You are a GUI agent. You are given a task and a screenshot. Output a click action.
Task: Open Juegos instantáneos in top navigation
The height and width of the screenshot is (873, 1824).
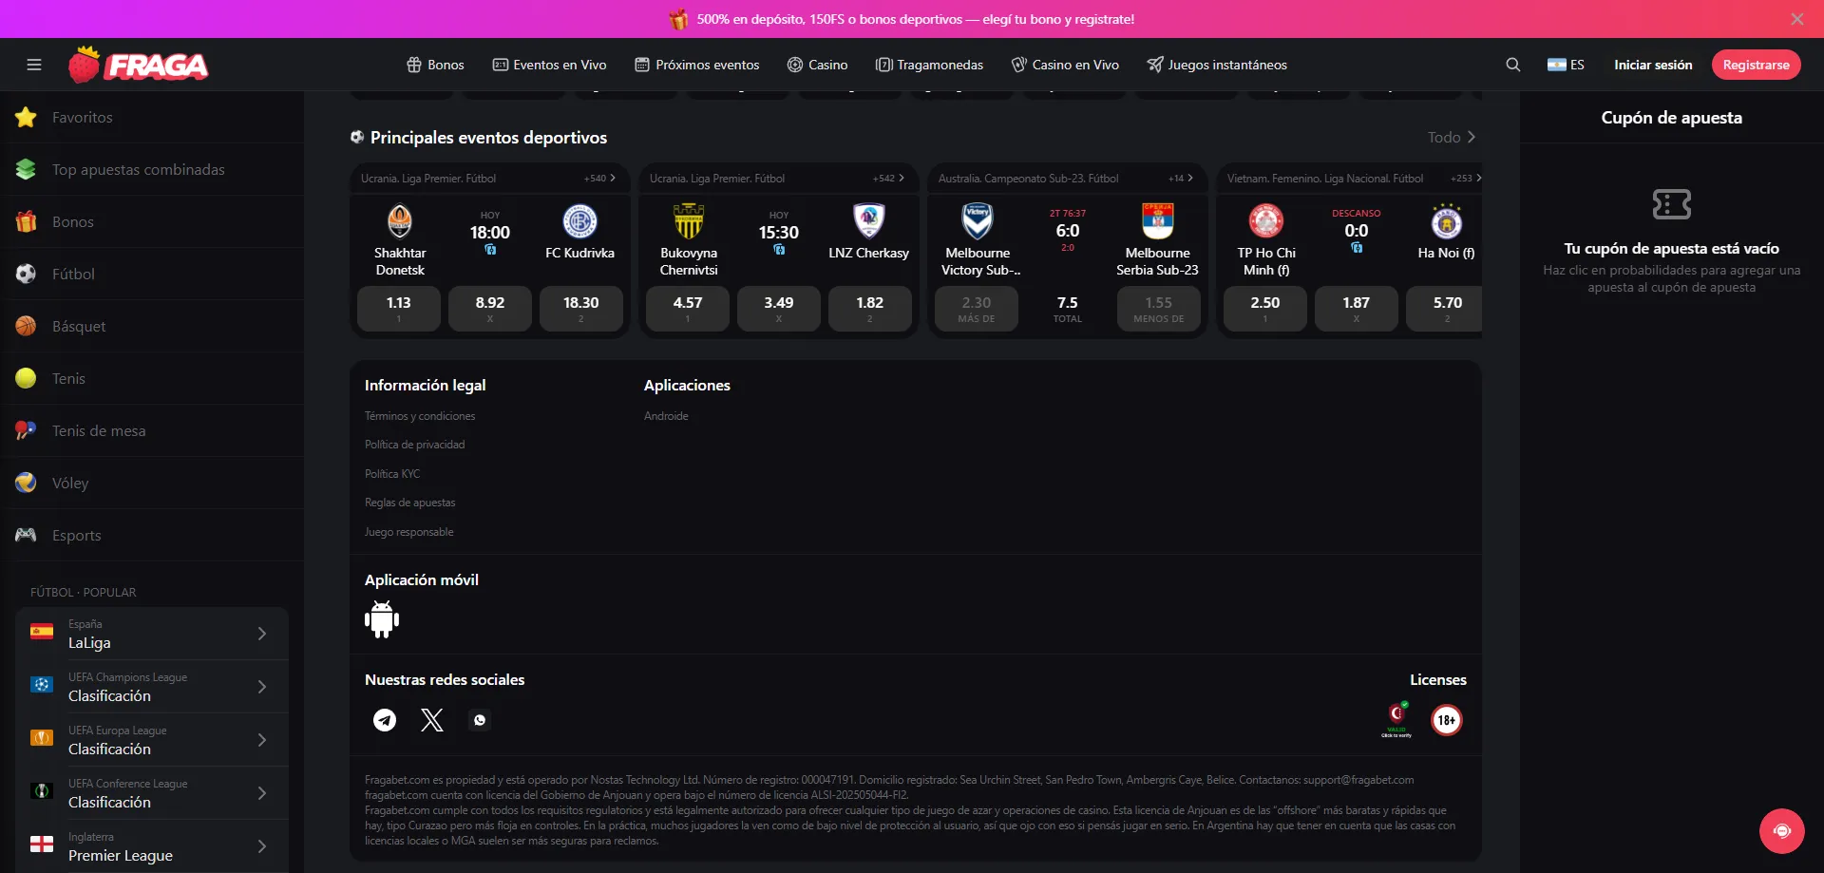click(1217, 65)
